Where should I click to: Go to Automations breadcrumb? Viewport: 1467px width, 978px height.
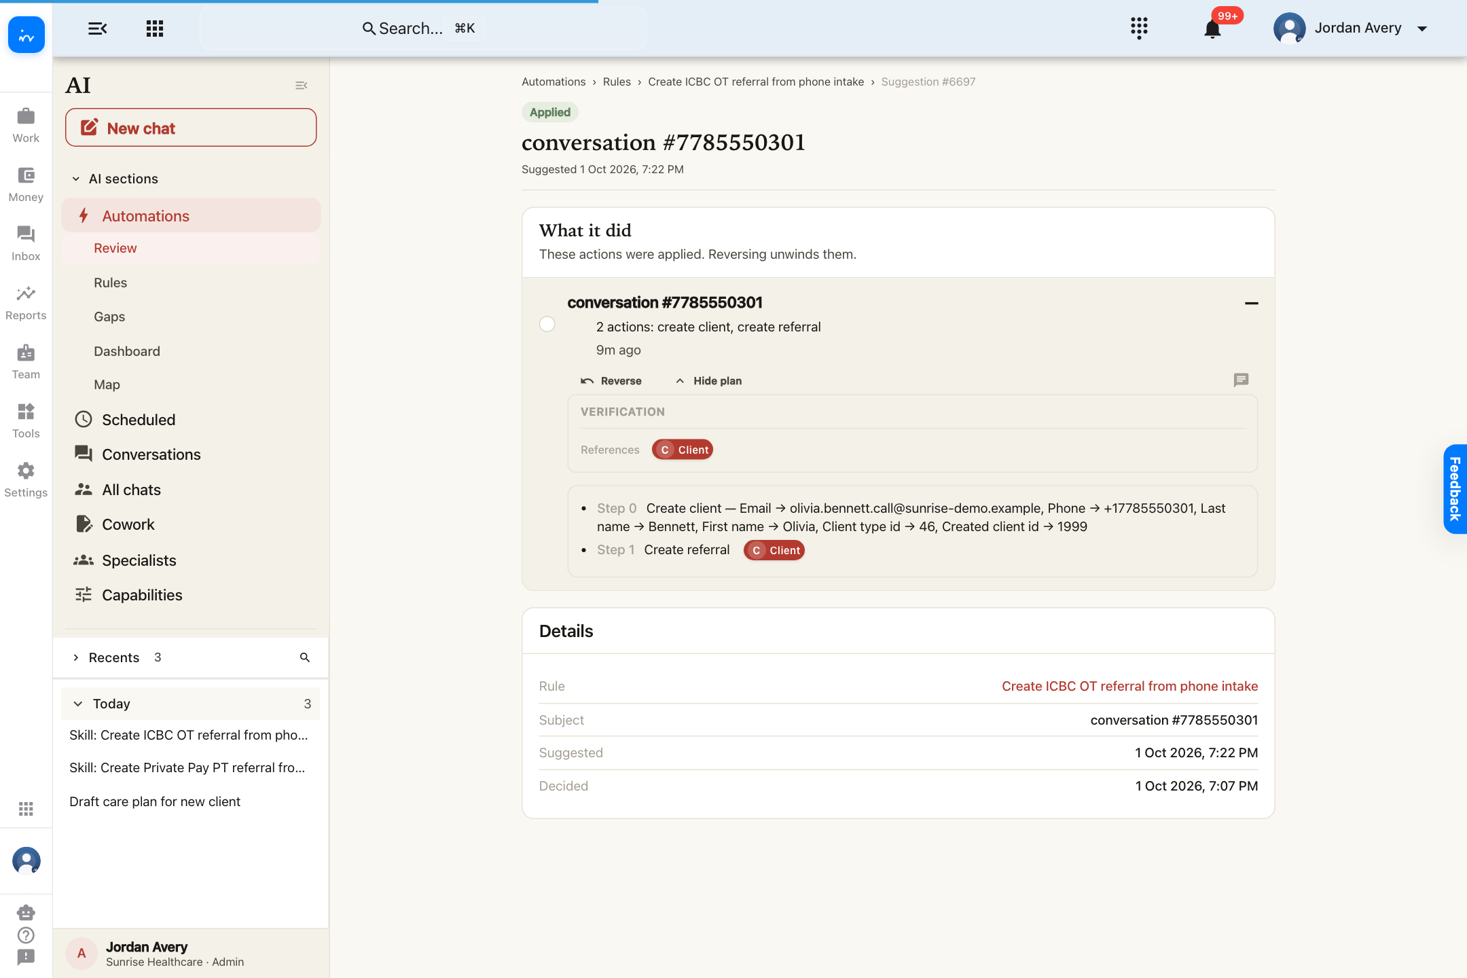tap(554, 81)
